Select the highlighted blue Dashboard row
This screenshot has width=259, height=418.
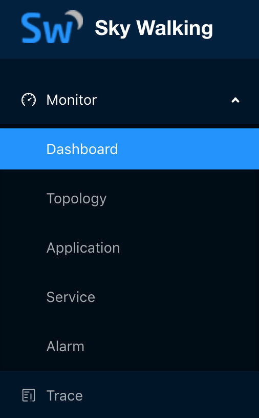coord(129,149)
